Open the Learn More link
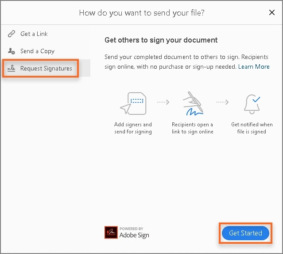This screenshot has width=283, height=254. [254, 66]
